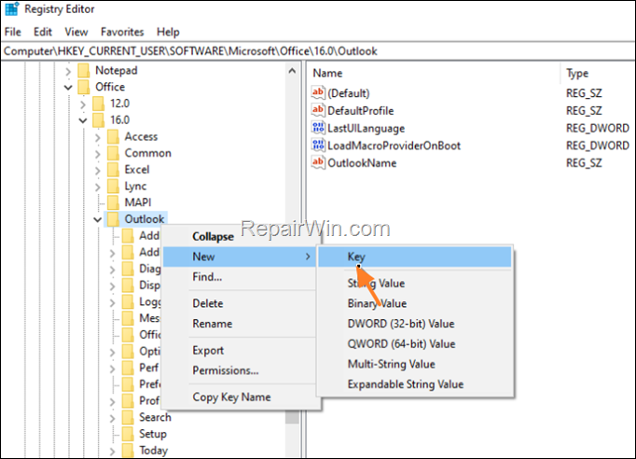Viewport: 636px width, 459px height.
Task: Collapse the Office tree node
Action: point(68,88)
